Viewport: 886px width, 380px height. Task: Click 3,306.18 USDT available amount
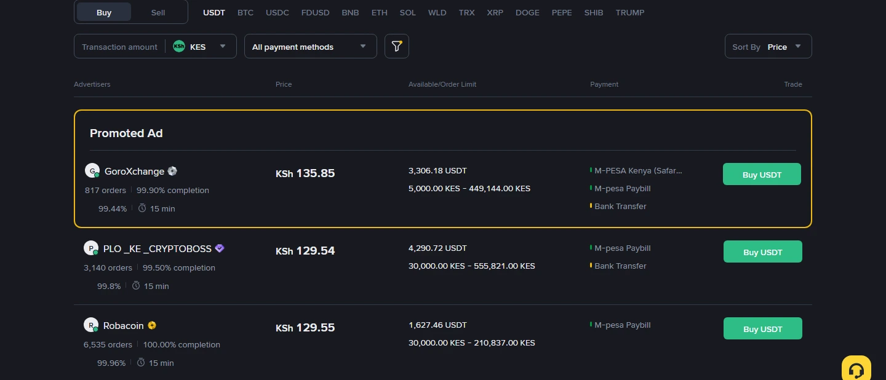click(x=437, y=170)
